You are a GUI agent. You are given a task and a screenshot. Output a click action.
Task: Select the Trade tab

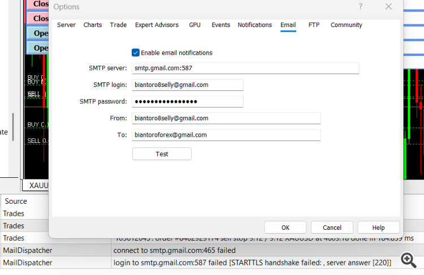(118, 25)
